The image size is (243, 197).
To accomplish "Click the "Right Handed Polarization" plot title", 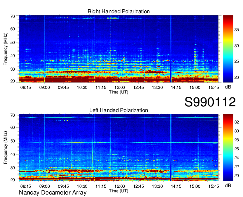I will coord(119,12).
